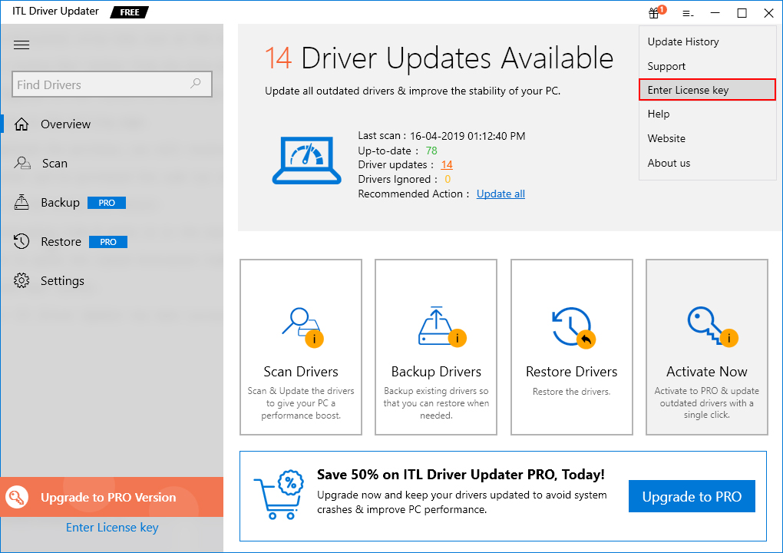Choose Website in the menu
Screen dimensions: 783x553
pos(666,138)
